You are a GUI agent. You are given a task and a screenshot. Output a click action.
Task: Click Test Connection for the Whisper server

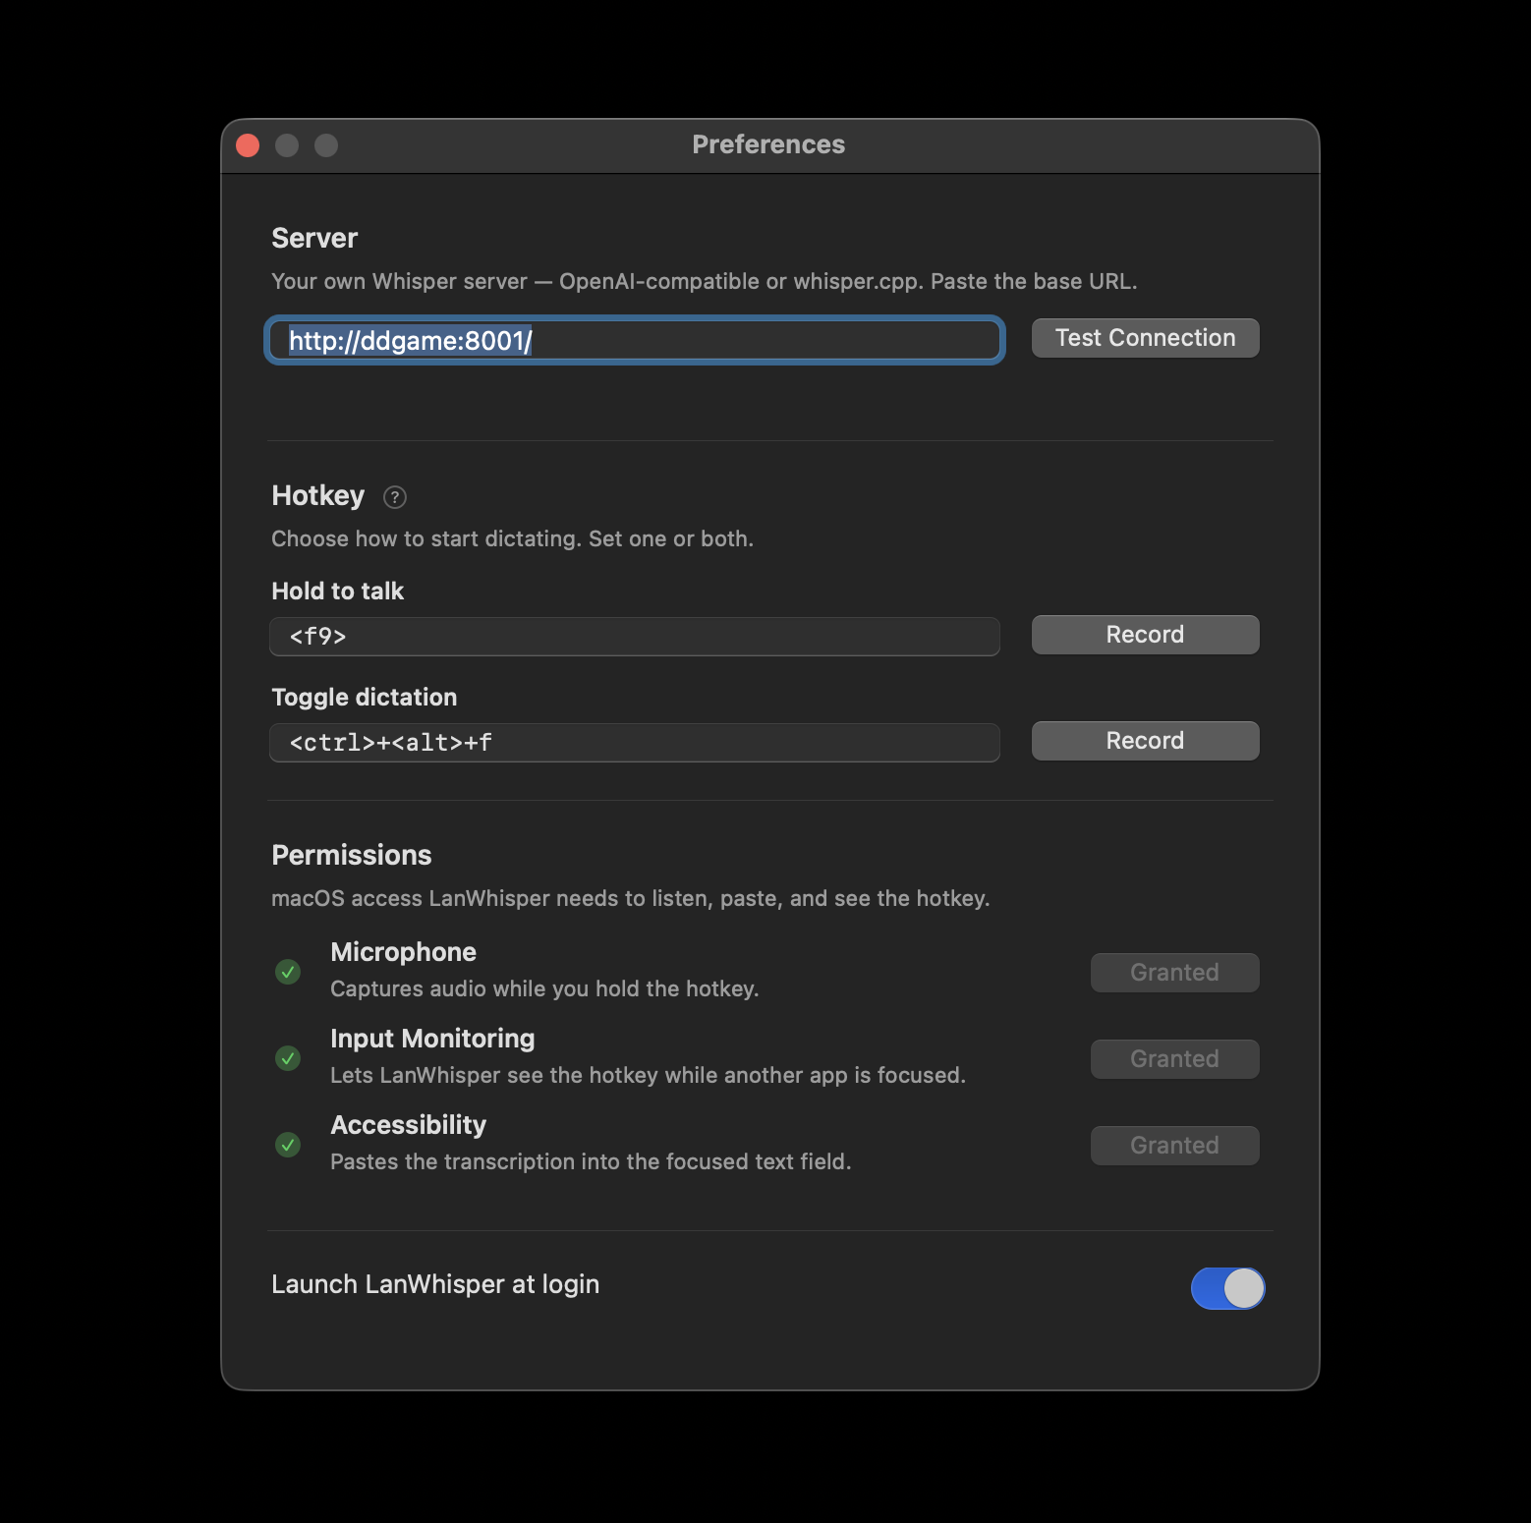(x=1144, y=337)
